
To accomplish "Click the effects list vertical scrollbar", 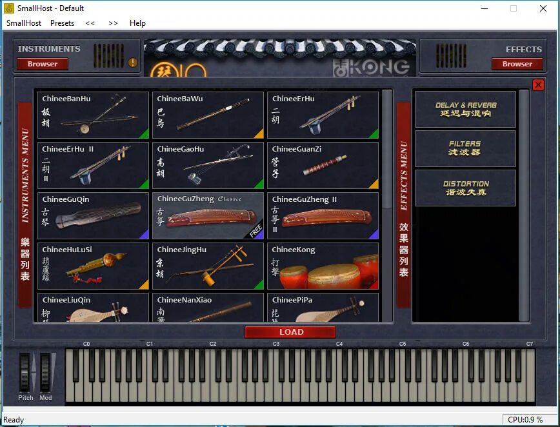I will pos(524,206).
